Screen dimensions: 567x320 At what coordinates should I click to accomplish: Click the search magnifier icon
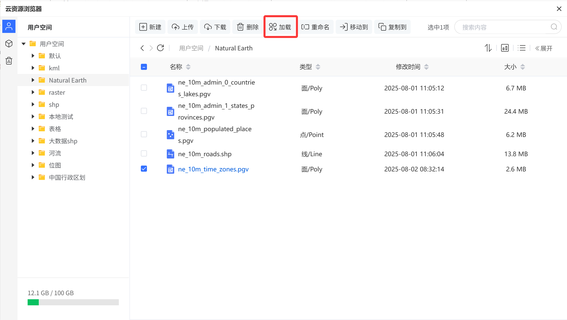[554, 27]
